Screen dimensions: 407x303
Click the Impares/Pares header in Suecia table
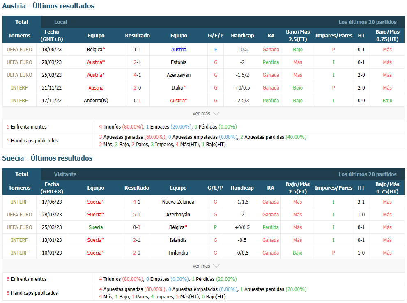click(333, 188)
